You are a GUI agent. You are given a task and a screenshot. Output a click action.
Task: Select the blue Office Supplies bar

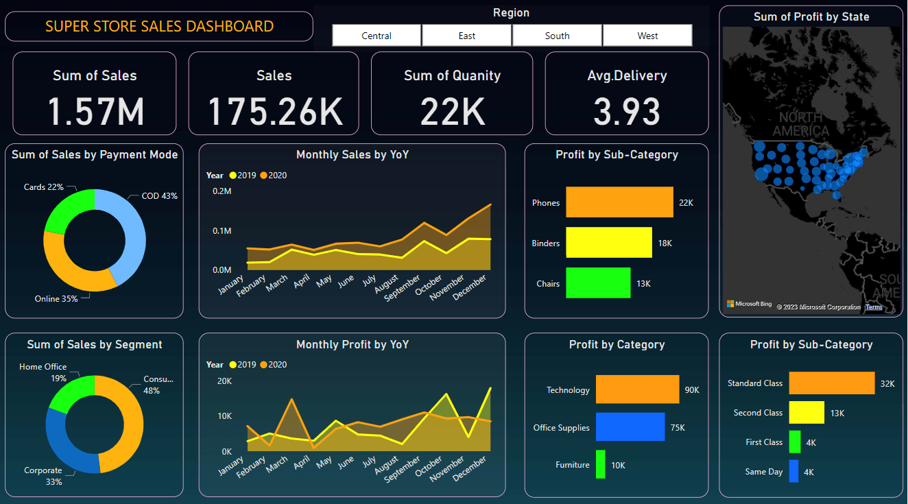pyautogui.click(x=630, y=427)
